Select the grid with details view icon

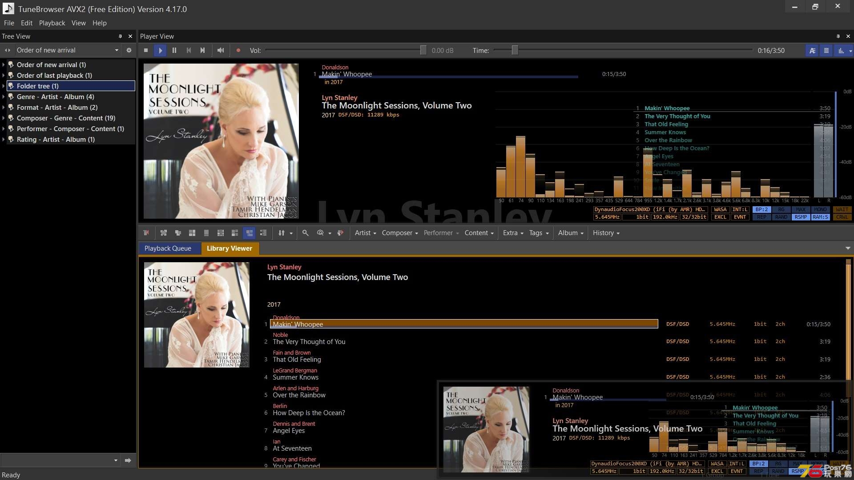pyautogui.click(x=221, y=233)
